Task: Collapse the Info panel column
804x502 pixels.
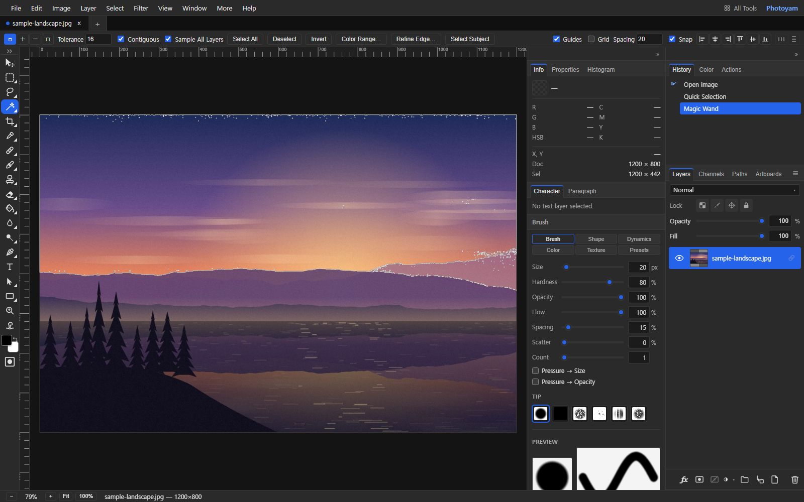Action: coord(657,54)
